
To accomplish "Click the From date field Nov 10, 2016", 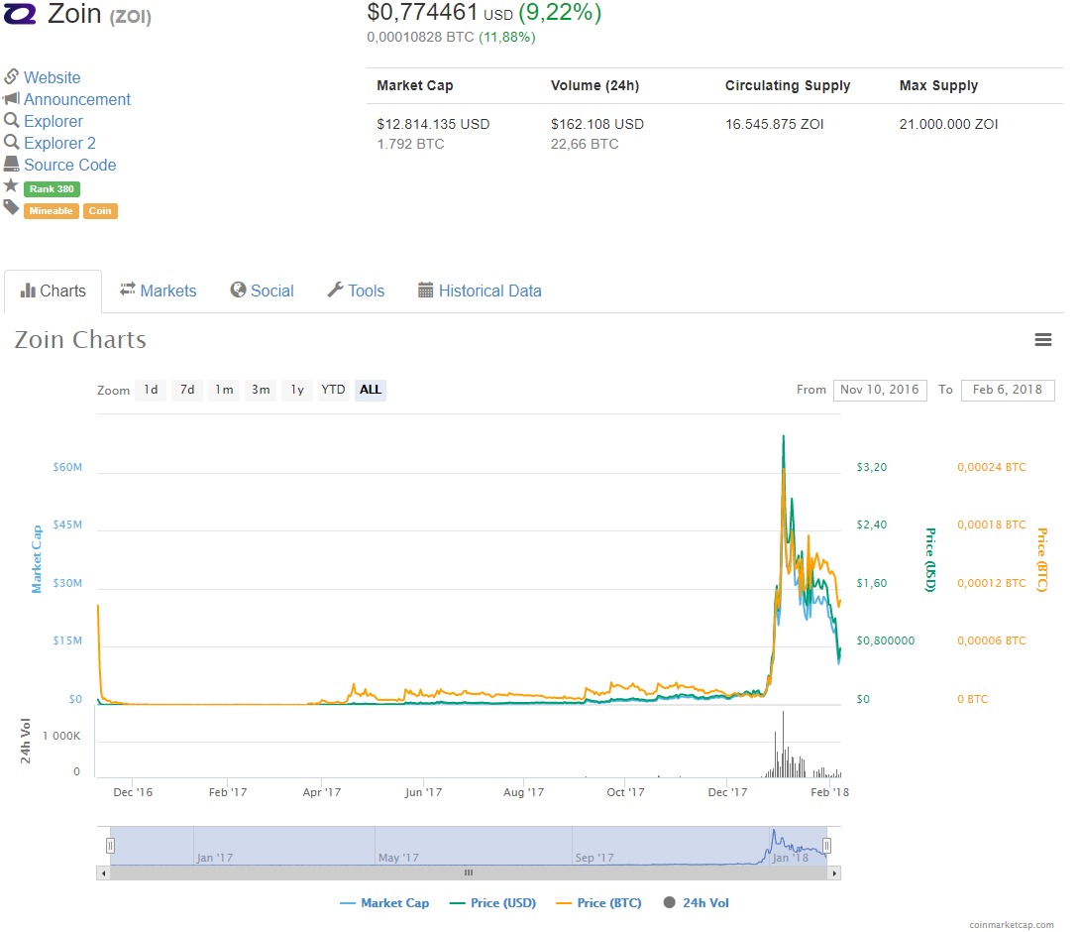I will click(880, 390).
